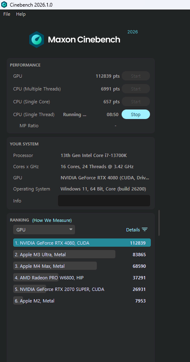This screenshot has height=362, width=190.
Task: Click the Details filter lines icon
Action: pos(145,229)
